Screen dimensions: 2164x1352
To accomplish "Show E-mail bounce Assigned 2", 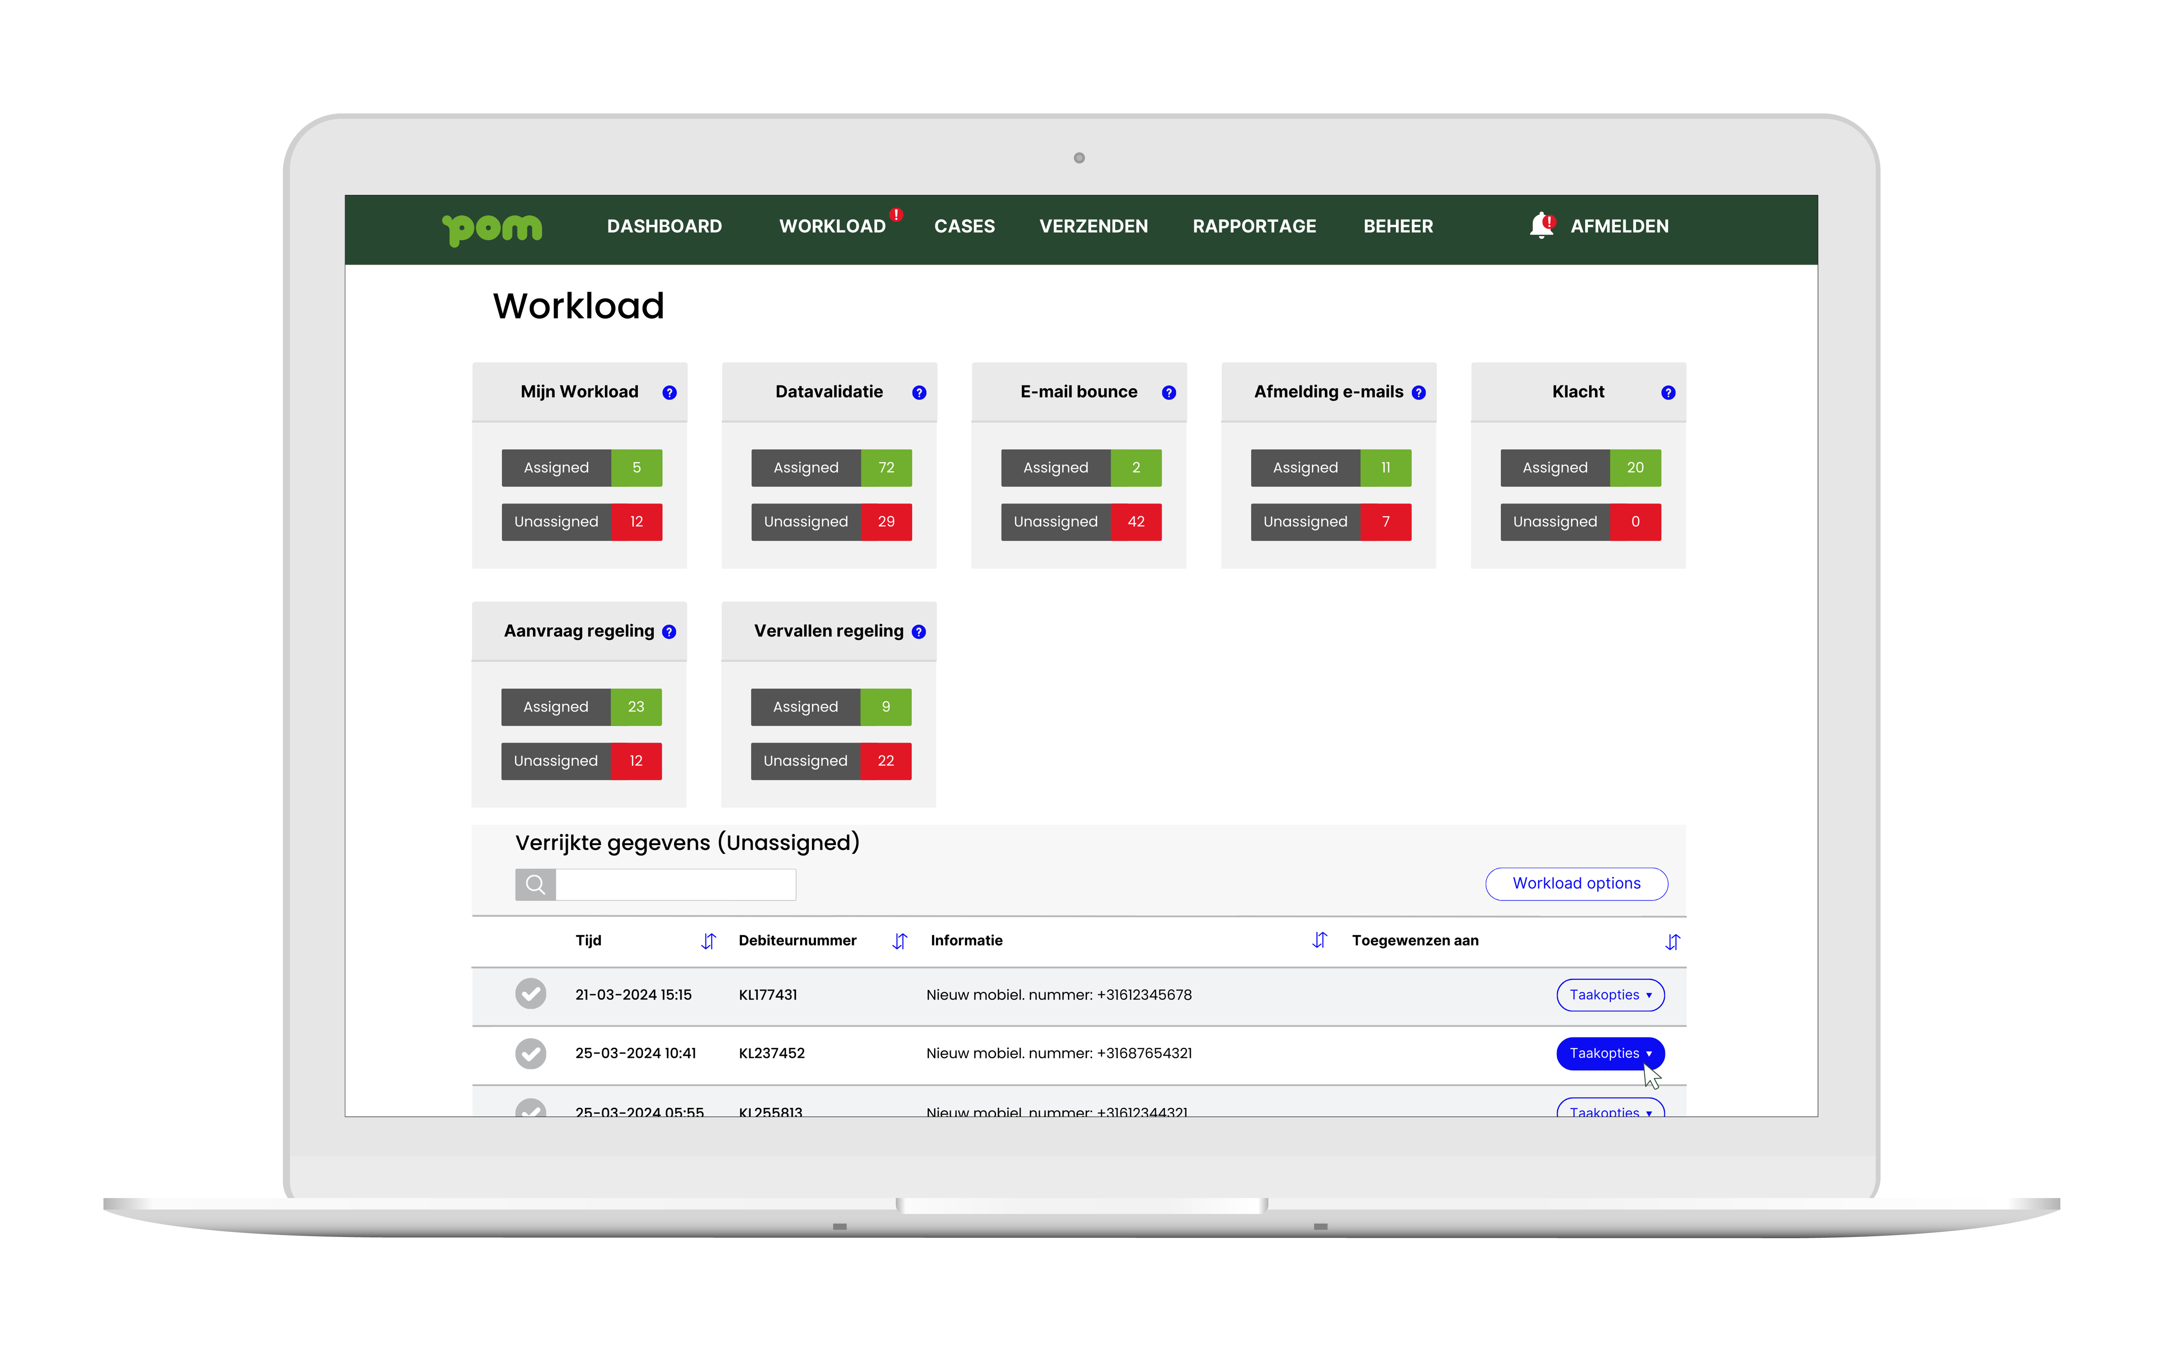I will click(1081, 468).
